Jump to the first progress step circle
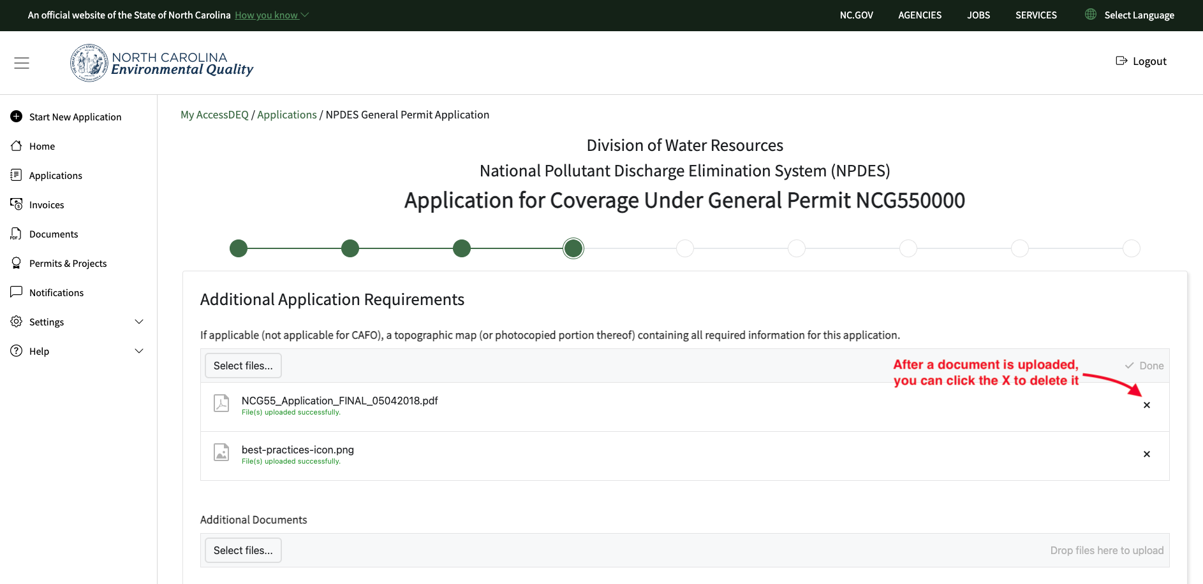The width and height of the screenshot is (1203, 584). [x=239, y=248]
